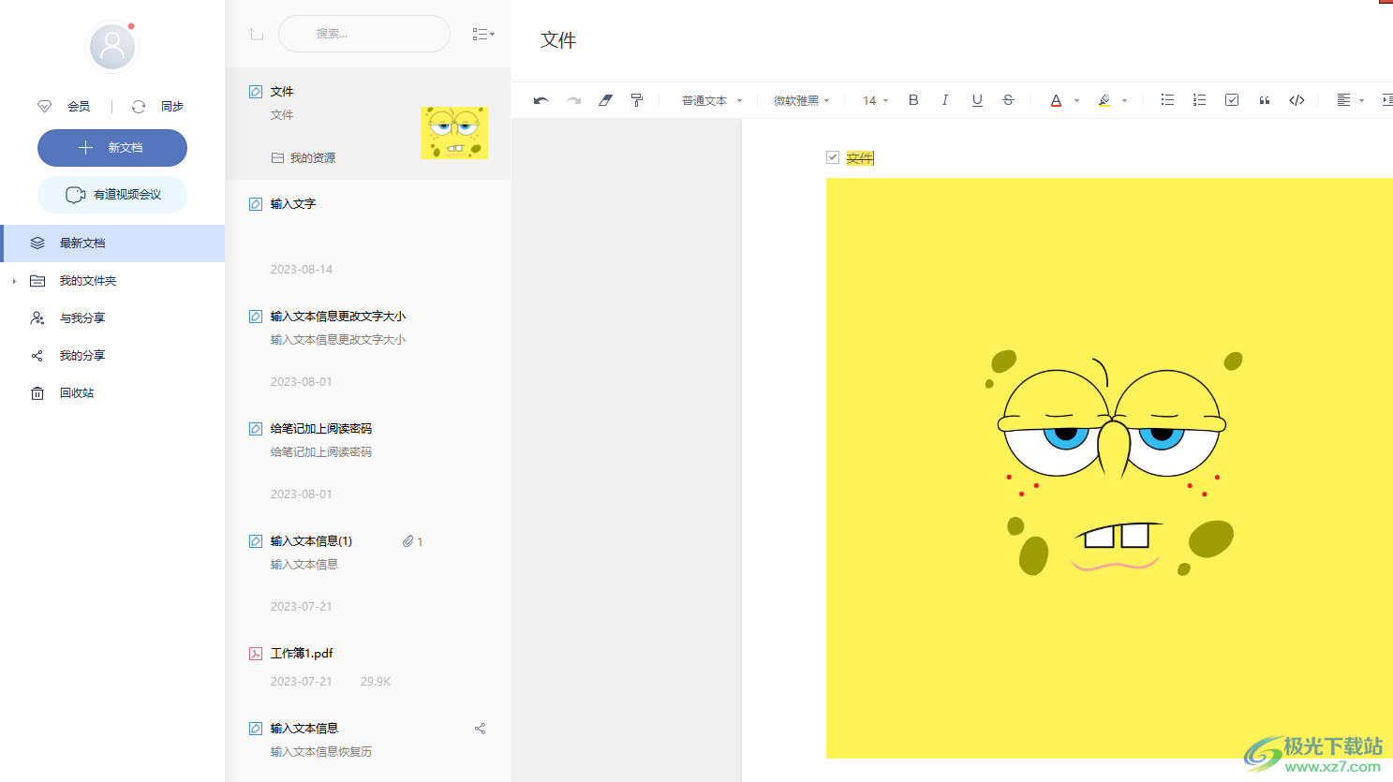Click the go-up folder arrow icon

(256, 34)
